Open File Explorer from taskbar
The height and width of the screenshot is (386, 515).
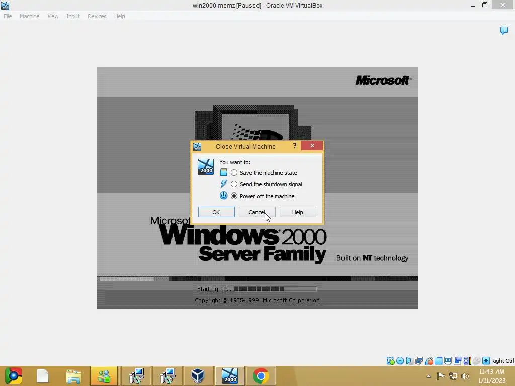tap(73, 376)
